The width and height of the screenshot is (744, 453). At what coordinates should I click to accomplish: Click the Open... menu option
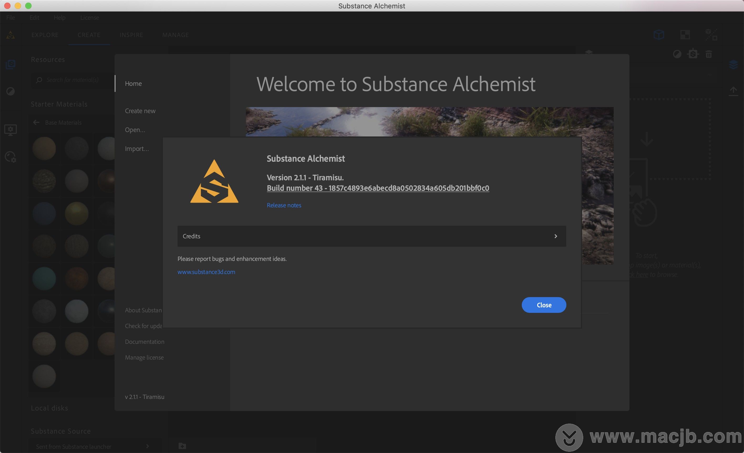[x=135, y=129]
